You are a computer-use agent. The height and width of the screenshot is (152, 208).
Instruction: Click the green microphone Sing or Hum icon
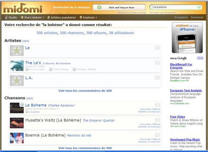tap(99, 7)
